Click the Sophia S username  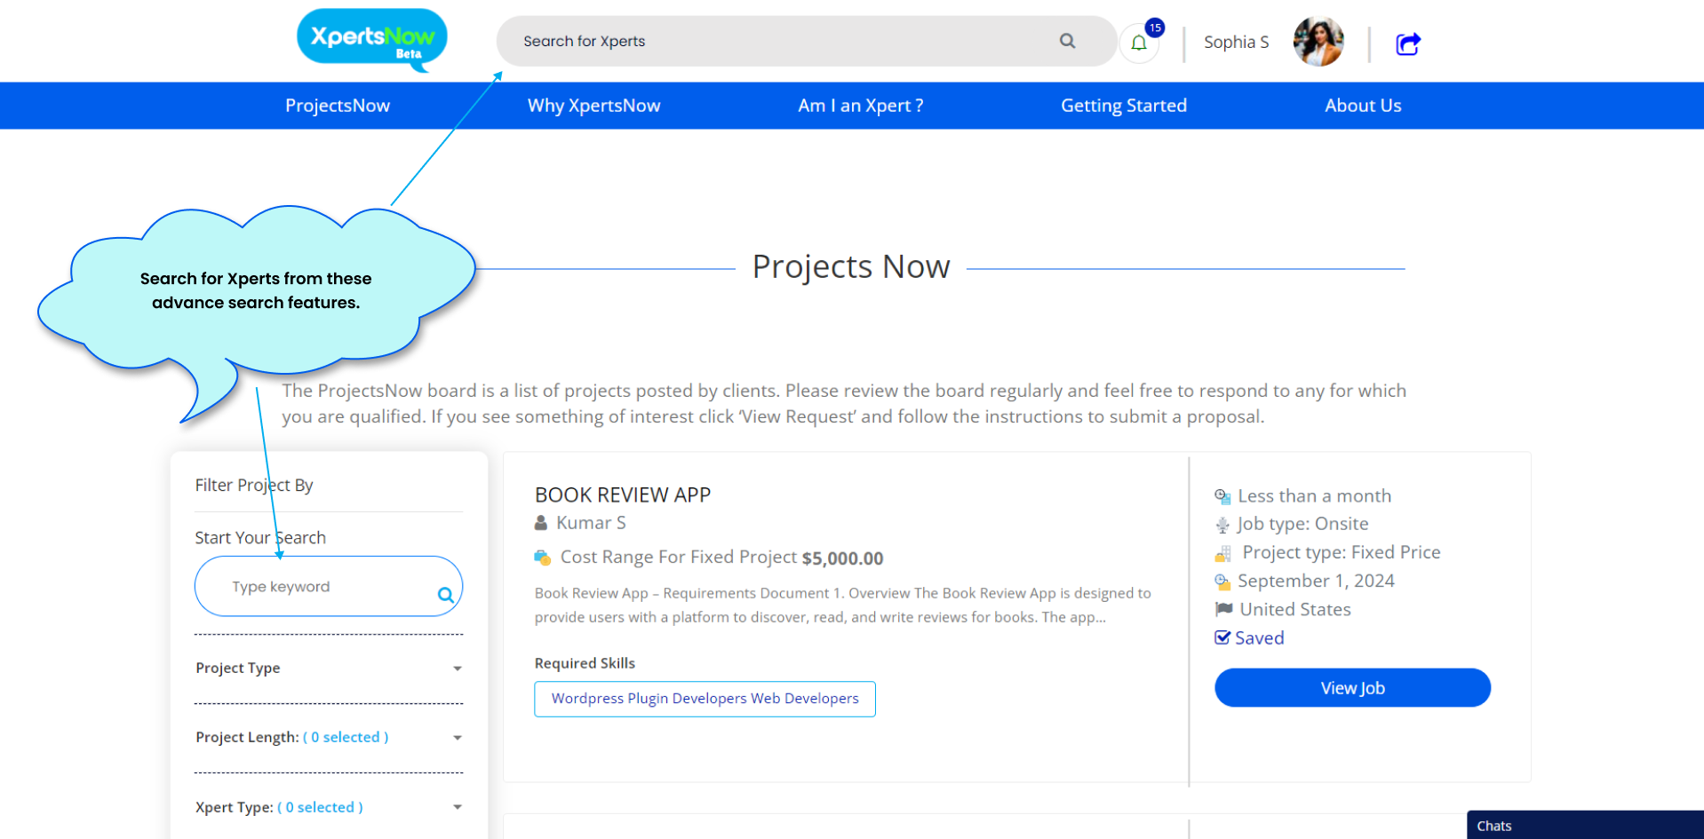pyautogui.click(x=1236, y=42)
